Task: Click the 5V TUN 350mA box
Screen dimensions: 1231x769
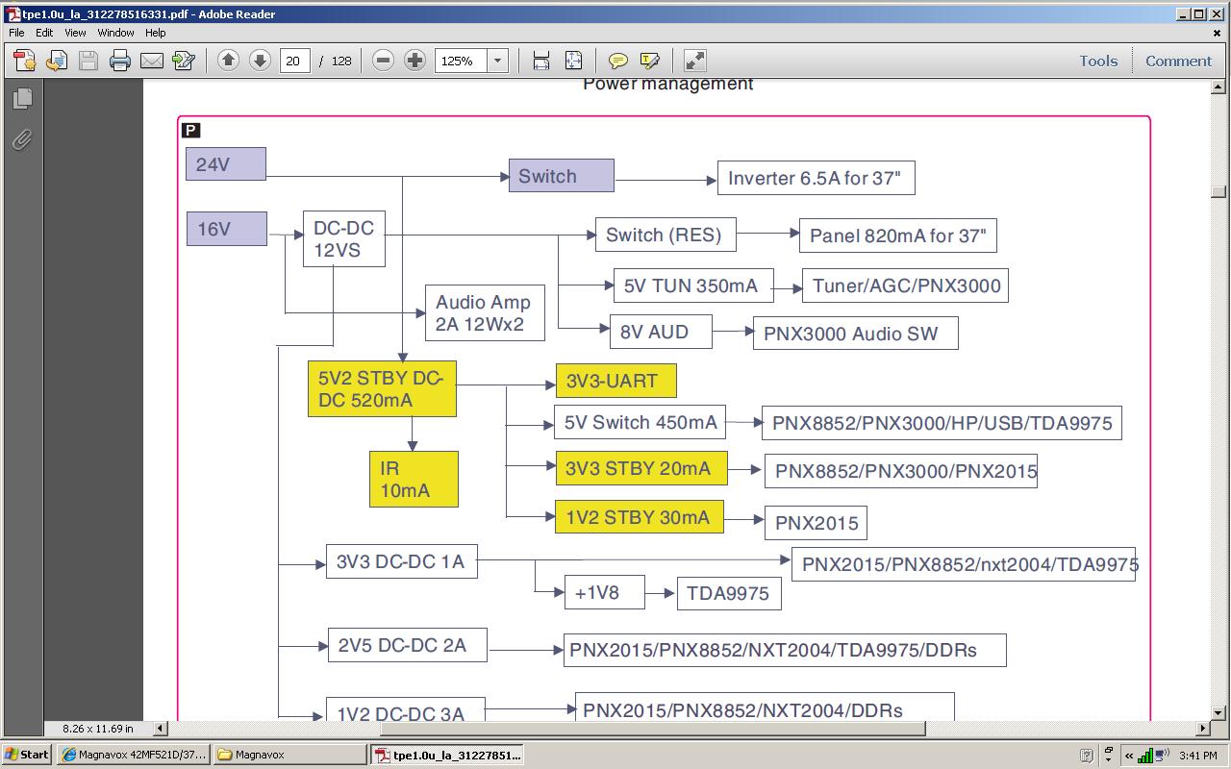Action: pos(693,285)
